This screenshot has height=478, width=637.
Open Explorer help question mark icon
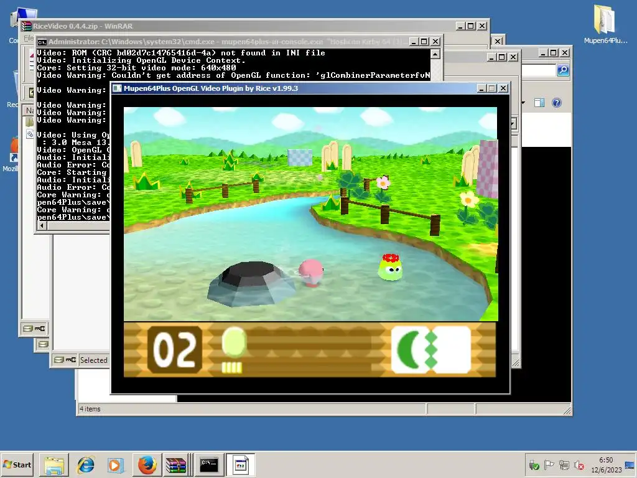point(557,103)
